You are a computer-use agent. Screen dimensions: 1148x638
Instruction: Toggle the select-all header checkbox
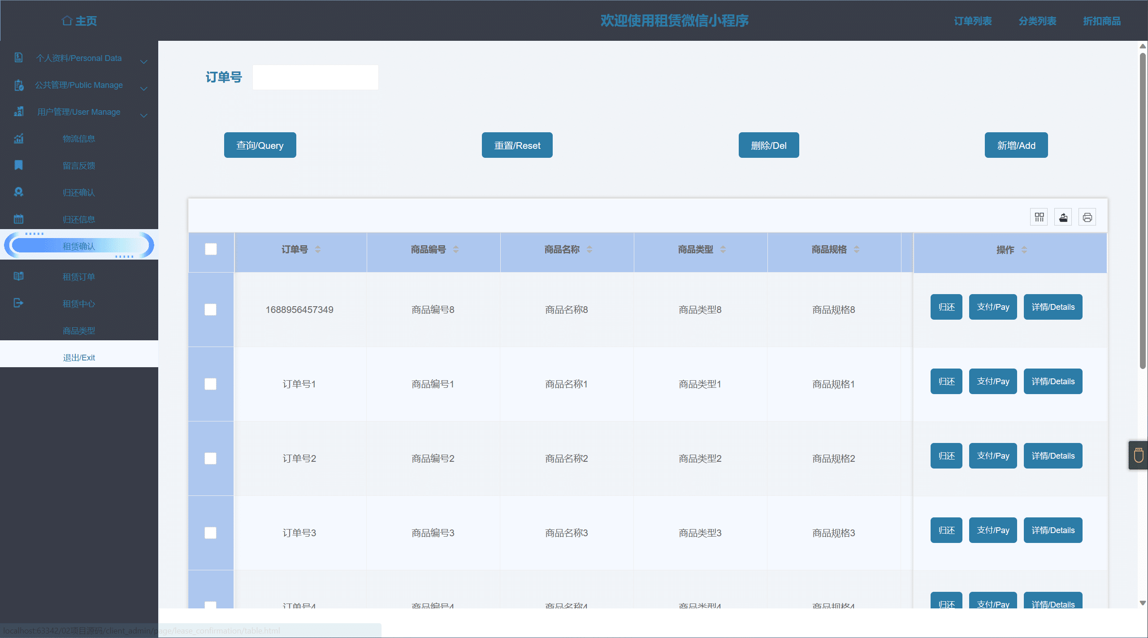pos(211,249)
